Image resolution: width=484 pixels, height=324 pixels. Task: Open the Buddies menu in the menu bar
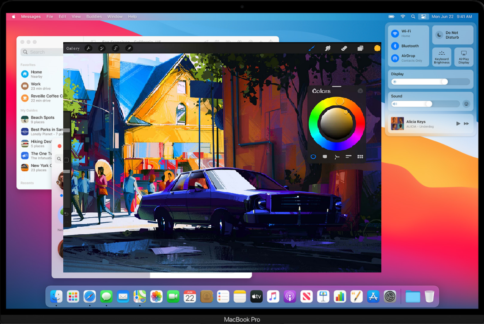(x=94, y=16)
